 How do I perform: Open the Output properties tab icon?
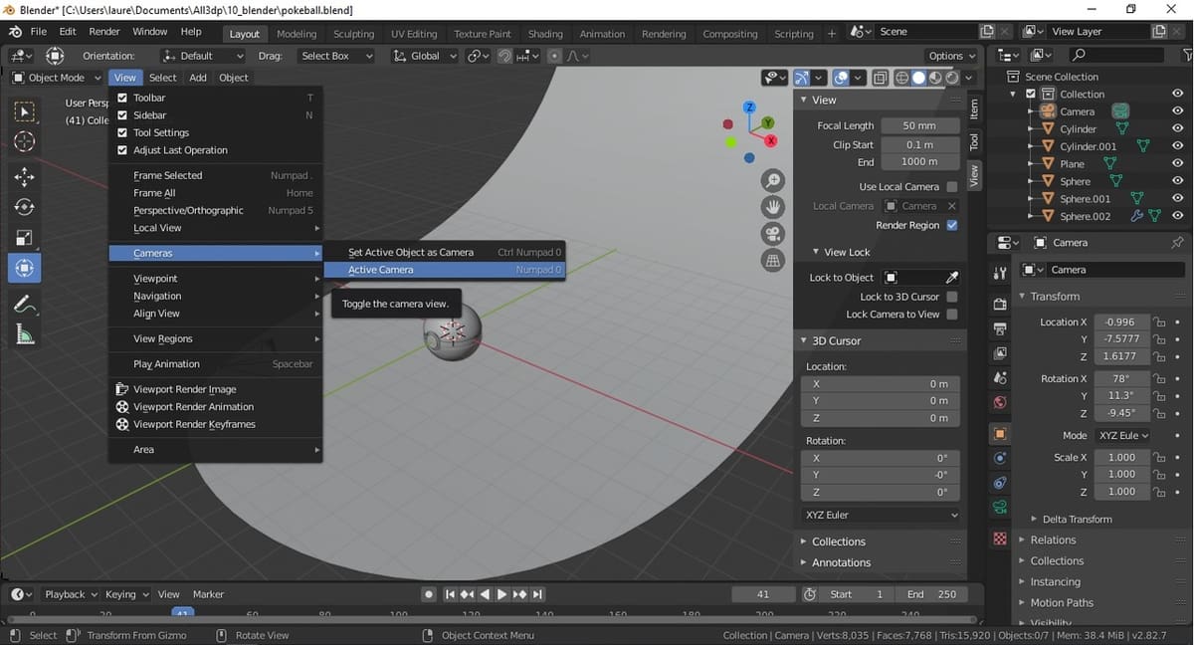(x=1000, y=328)
